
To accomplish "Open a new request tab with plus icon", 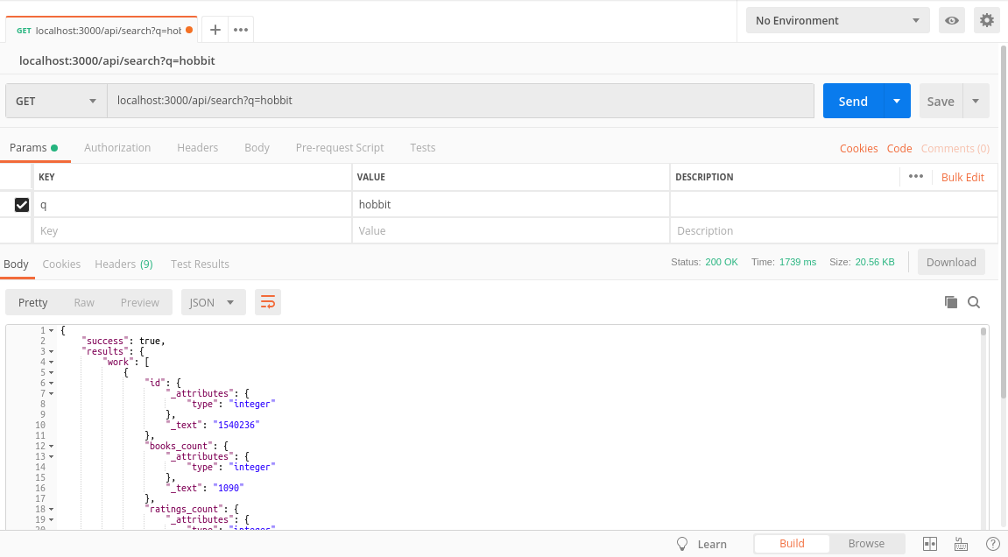I will [215, 30].
